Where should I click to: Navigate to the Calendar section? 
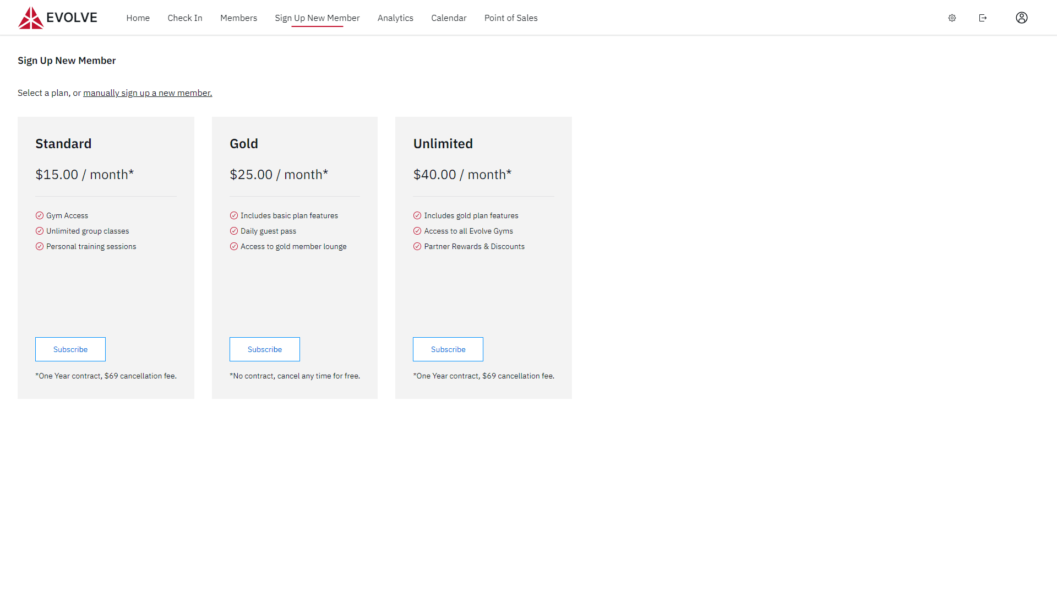(449, 18)
